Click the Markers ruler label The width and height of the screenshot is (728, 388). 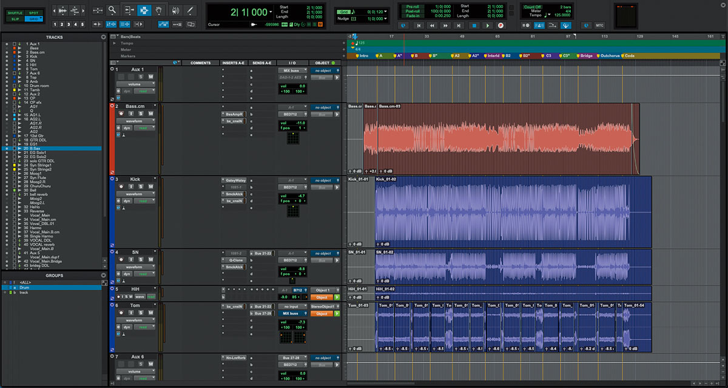(128, 55)
